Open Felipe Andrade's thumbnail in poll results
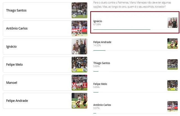180x116 pixels. [x=172, y=43]
